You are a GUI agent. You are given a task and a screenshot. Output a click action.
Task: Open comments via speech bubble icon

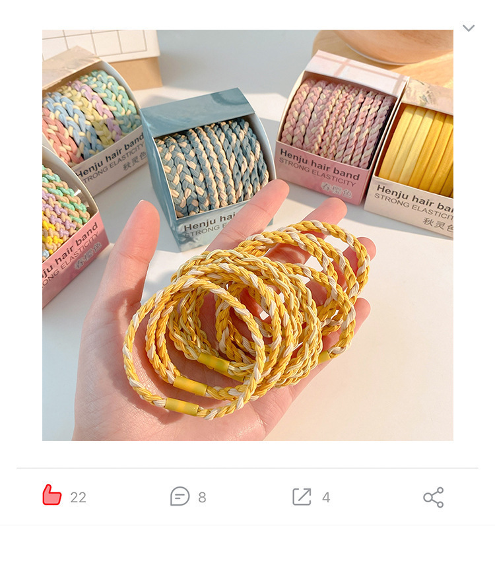(x=180, y=496)
